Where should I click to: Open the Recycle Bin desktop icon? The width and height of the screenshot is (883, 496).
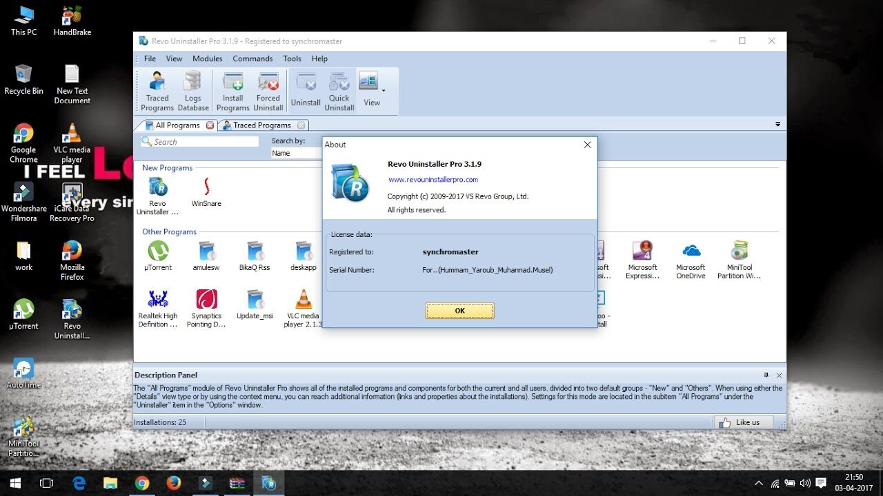pos(23,79)
